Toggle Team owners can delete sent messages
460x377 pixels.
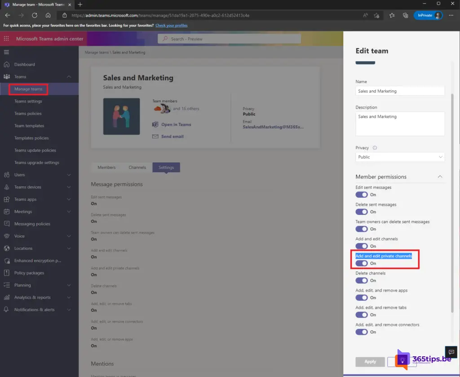362,229
